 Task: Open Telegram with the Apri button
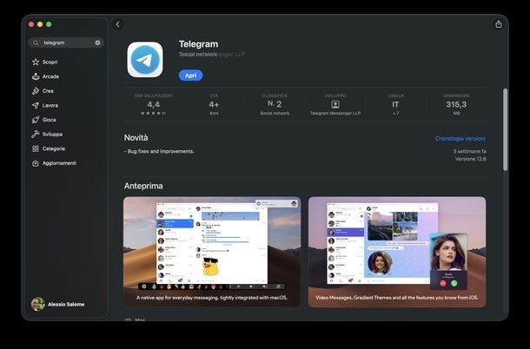190,76
